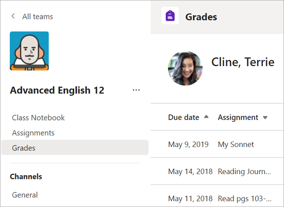Select the Grades tab in sidebar
284x207 pixels.
24,148
